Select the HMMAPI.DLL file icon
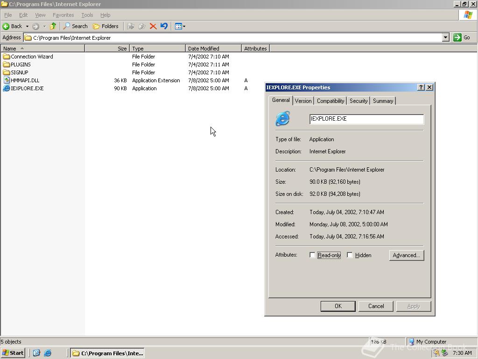The image size is (478, 359). tap(7, 80)
